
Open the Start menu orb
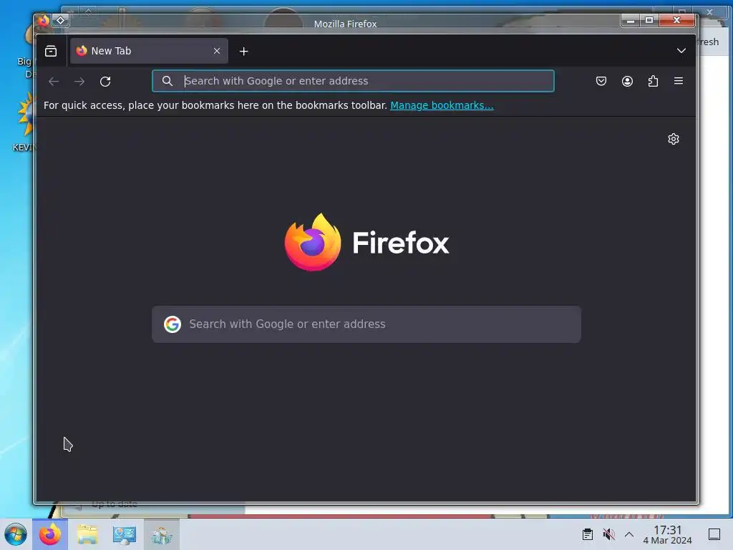tap(16, 534)
